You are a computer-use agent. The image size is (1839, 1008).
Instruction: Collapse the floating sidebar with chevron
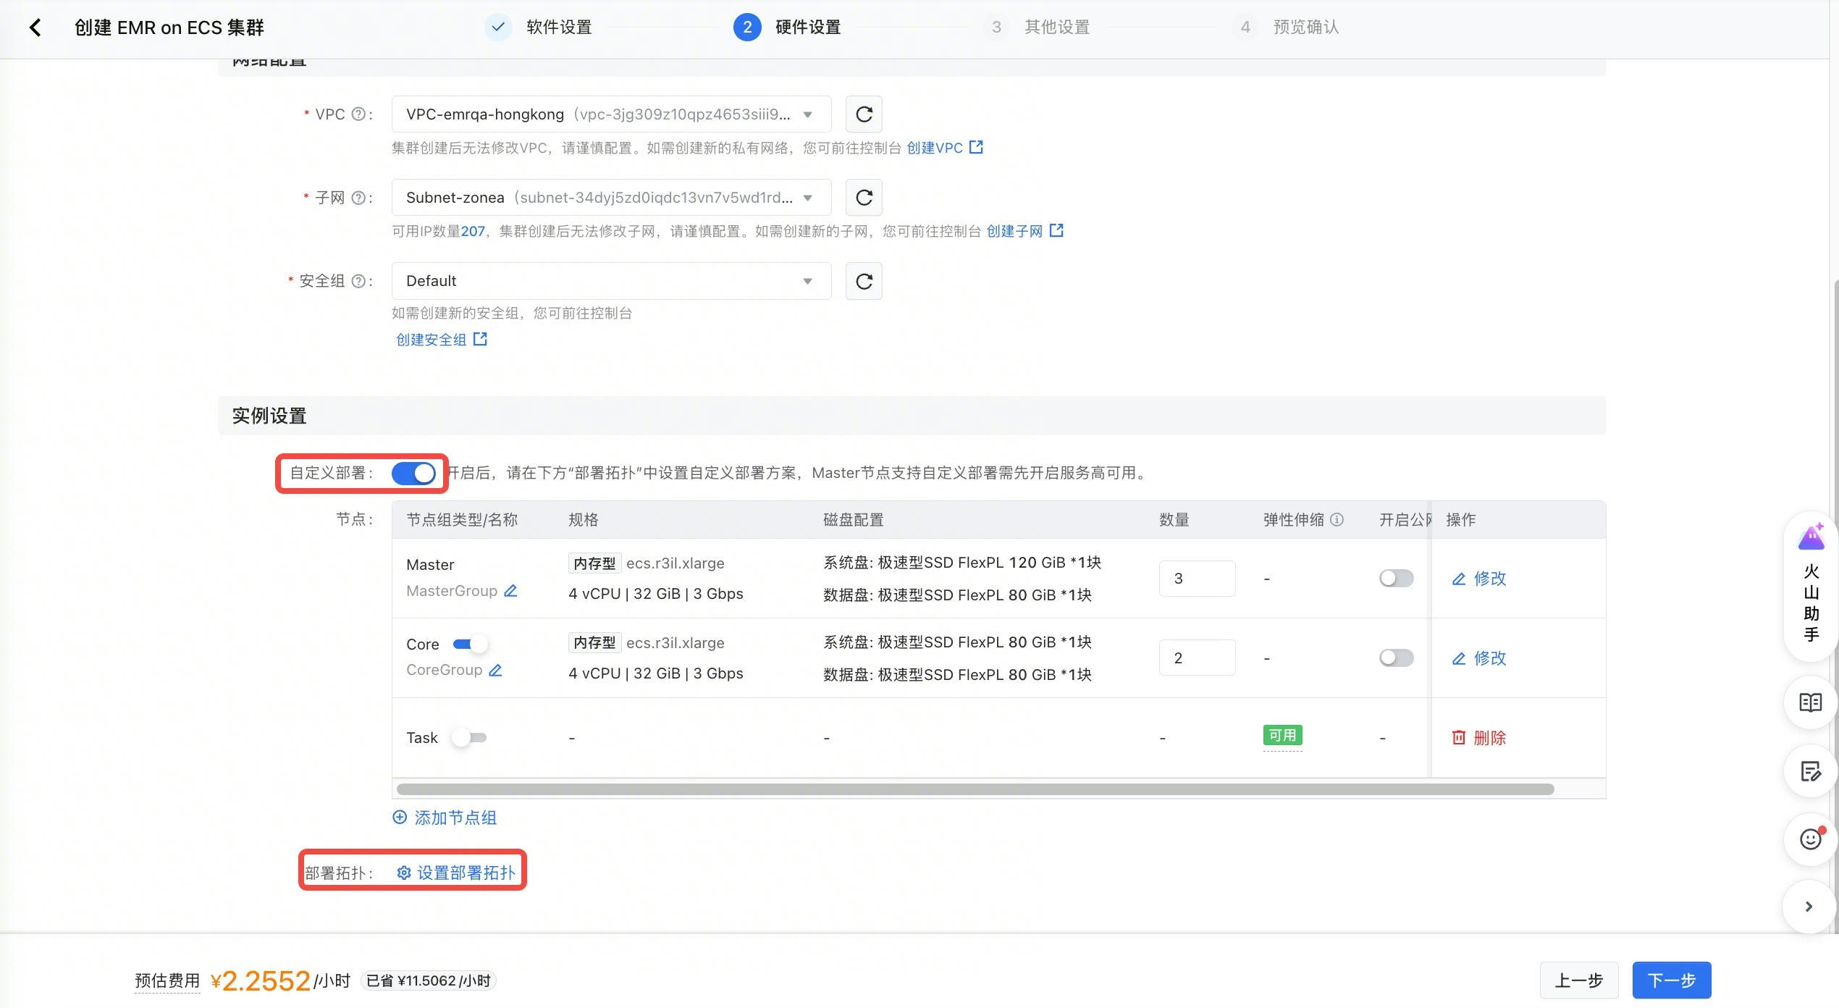tap(1809, 907)
